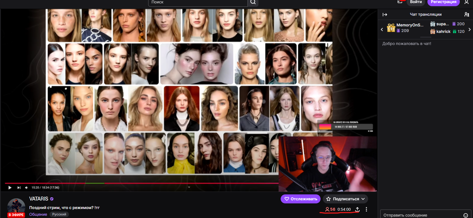
Task: Click the silver second-place gift badge
Action: point(433,24)
